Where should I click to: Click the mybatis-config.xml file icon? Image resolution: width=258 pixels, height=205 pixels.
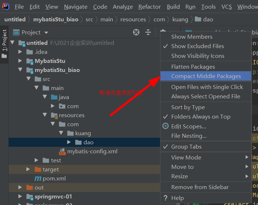(x=62, y=151)
